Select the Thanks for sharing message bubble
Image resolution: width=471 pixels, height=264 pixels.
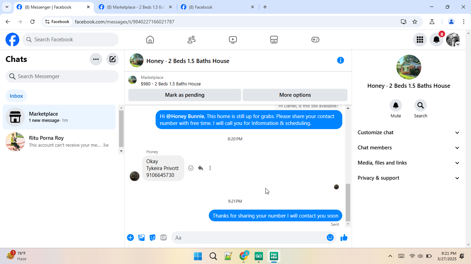click(275, 216)
